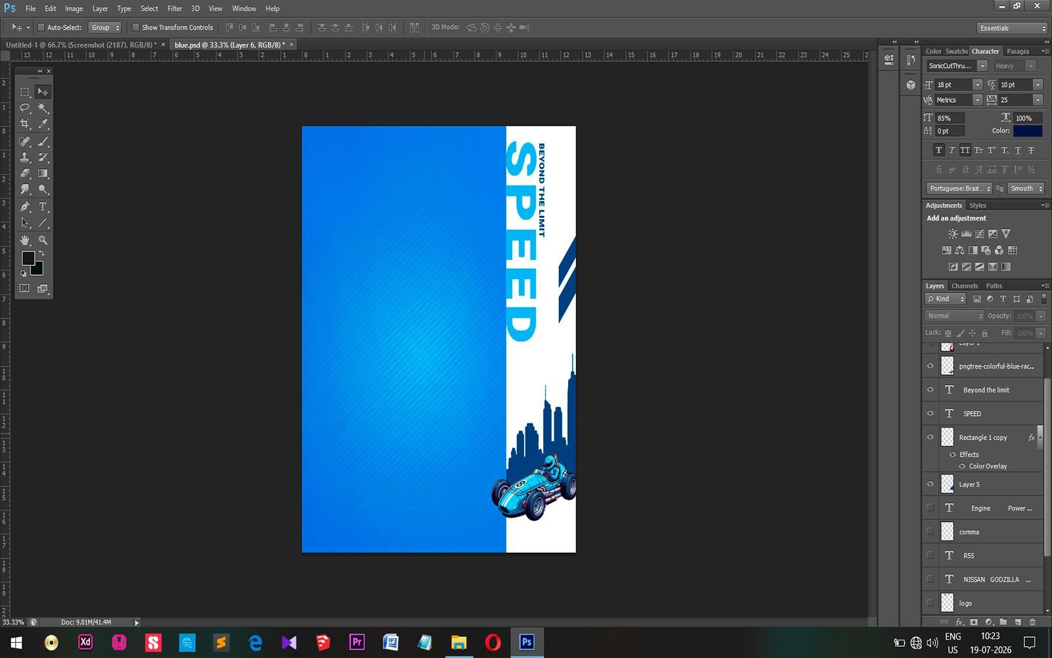
Task: Select the Eraser tool
Action: (x=25, y=174)
